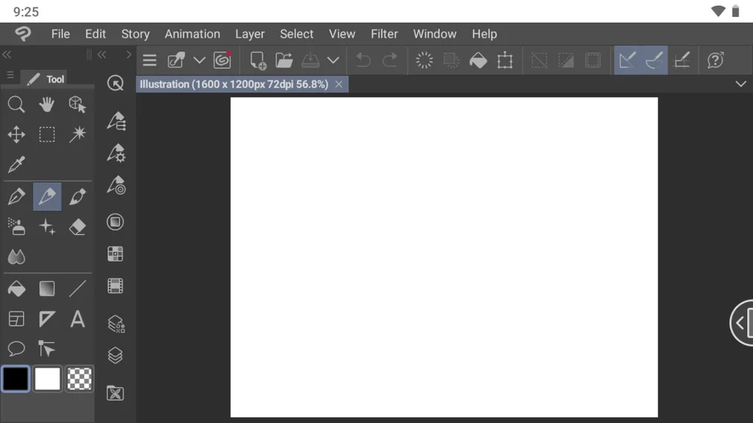Toggle Snap to Ruler
Image resolution: width=753 pixels, height=423 pixels.
pyautogui.click(x=627, y=60)
